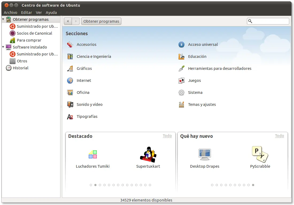Click the Socios de Canonical purple icon

(12, 33)
